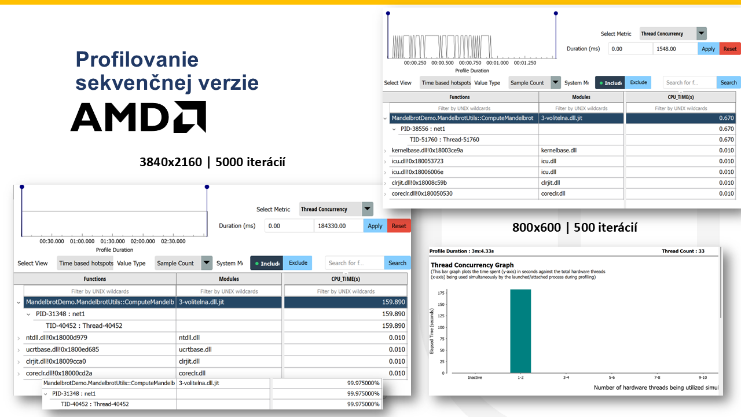Expand the kernelbase.dll!0x18003ce9a row

pos(386,151)
